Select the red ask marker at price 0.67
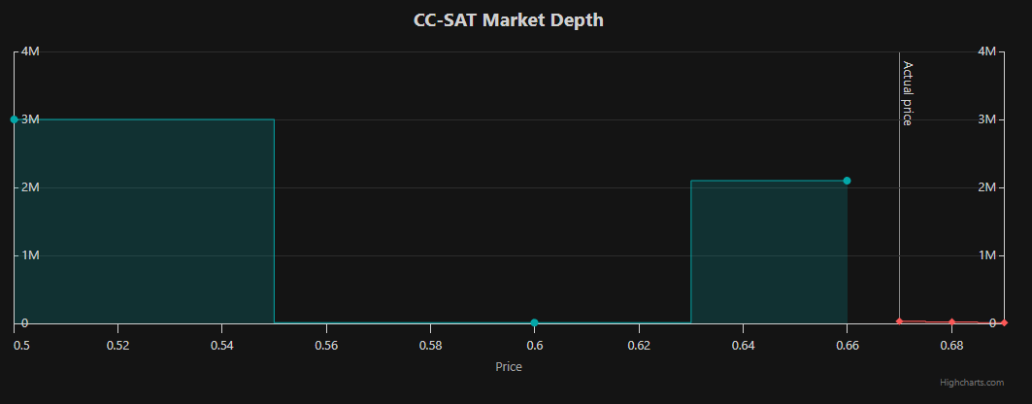The height and width of the screenshot is (404, 1032). 899,321
